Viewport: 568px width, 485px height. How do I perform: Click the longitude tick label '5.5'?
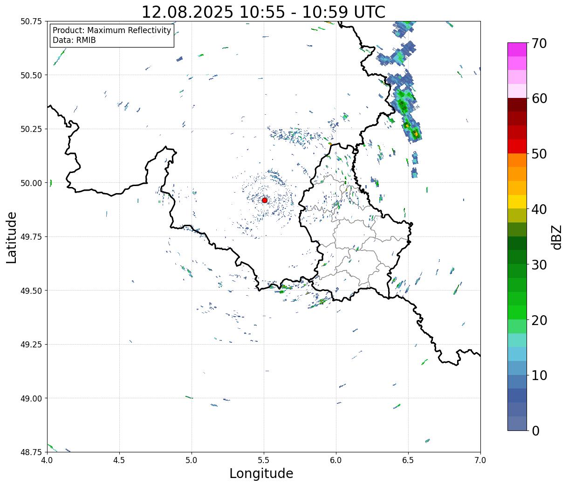(264, 460)
